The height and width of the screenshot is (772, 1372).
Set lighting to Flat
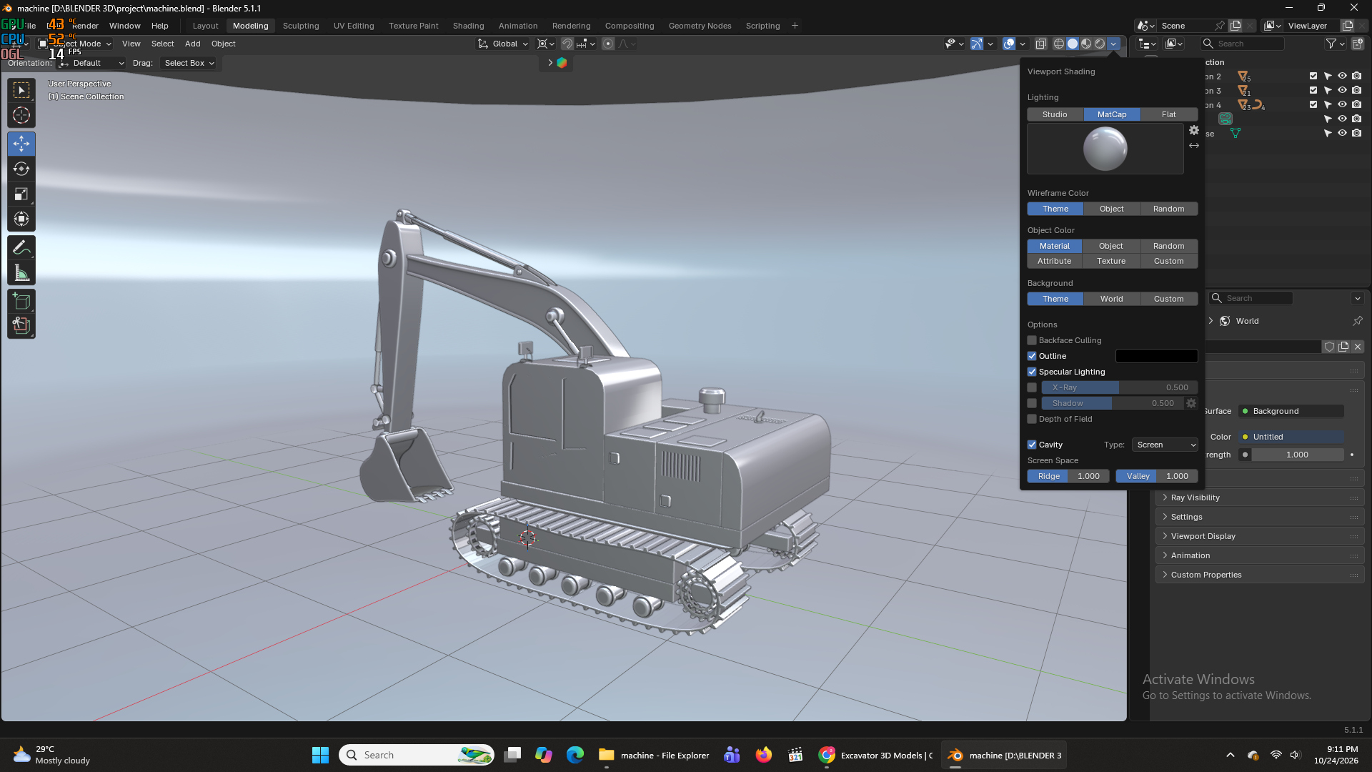[1169, 114]
